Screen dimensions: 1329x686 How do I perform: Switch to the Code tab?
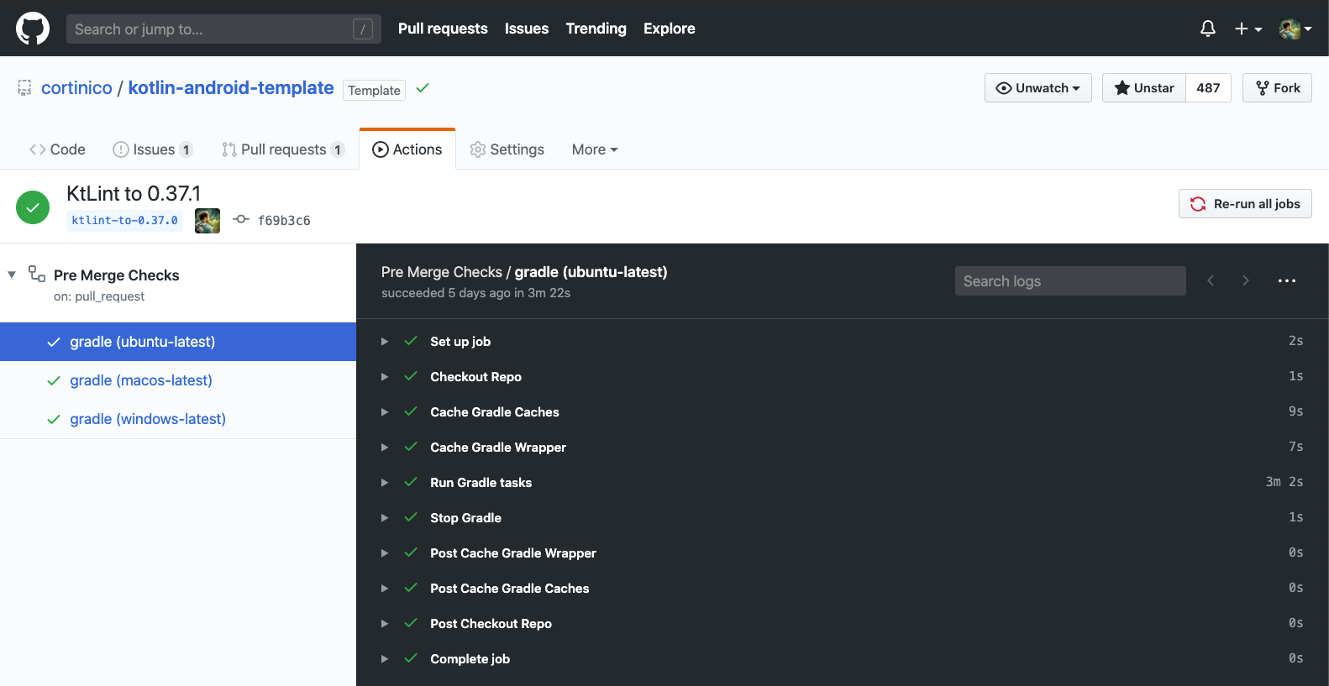[57, 149]
